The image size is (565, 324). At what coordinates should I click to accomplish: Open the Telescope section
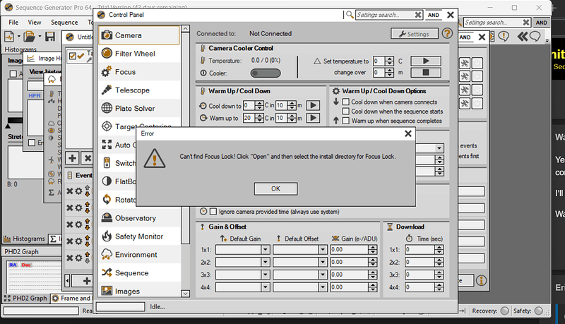pyautogui.click(x=139, y=90)
